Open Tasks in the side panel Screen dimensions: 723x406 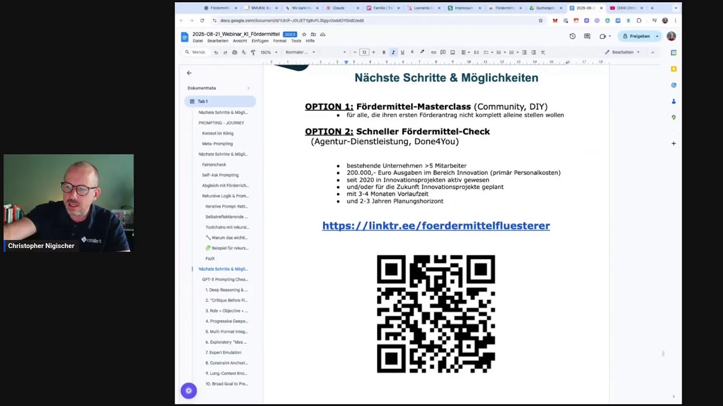673,85
